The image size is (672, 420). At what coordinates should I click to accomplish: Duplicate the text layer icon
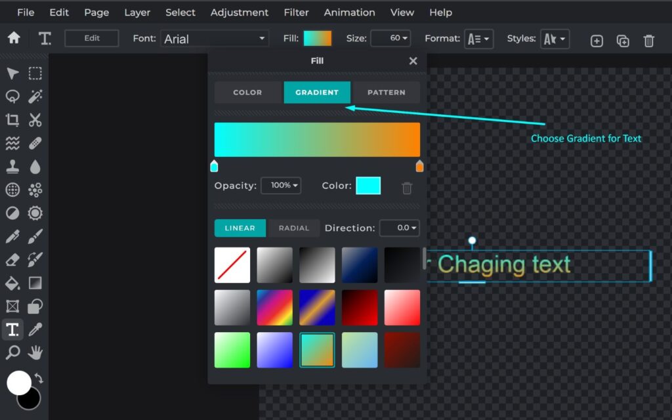[623, 41]
